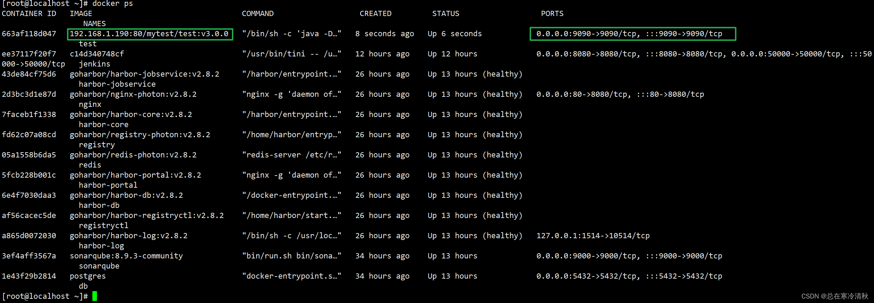Click container ID 3ef4aff3567a
This screenshot has height=303, width=874.
click(x=29, y=256)
